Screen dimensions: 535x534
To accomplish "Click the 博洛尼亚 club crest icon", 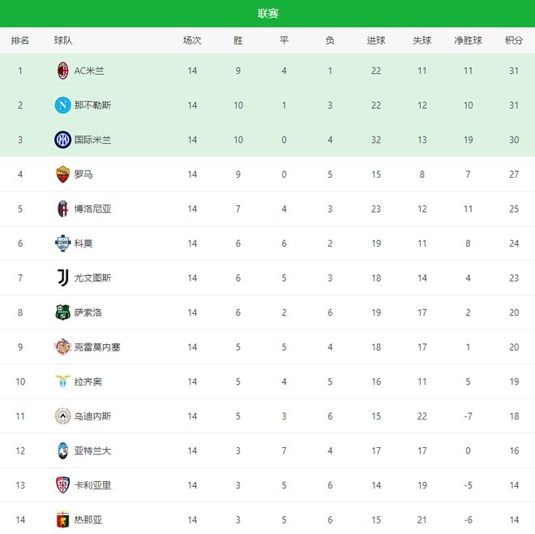I will [x=62, y=209].
